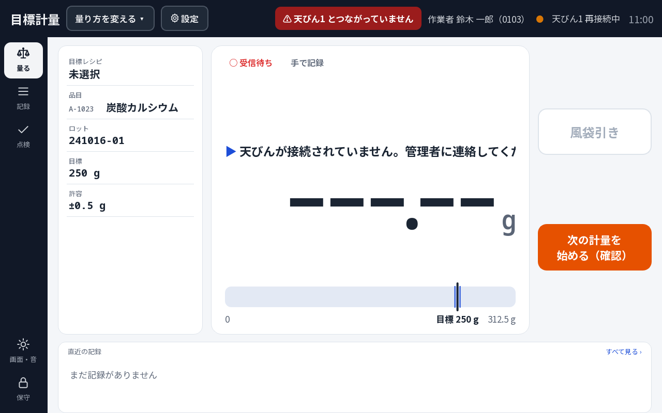
Task: Open the すべて見る link
Action: click(x=624, y=352)
